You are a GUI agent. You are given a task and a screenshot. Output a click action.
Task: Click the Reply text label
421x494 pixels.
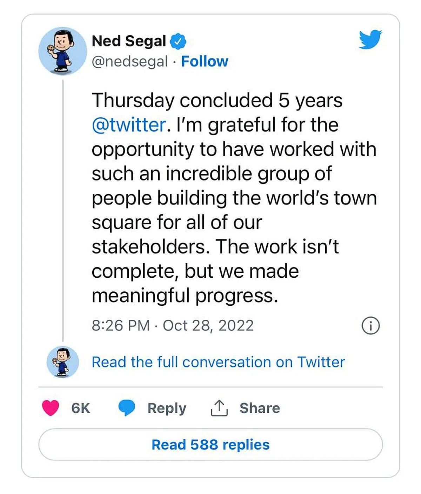(167, 408)
